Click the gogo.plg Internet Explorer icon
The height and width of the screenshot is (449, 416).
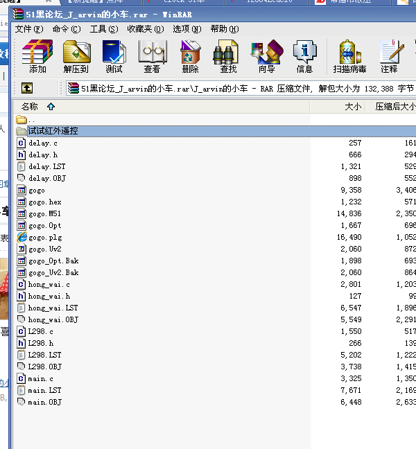[21, 237]
